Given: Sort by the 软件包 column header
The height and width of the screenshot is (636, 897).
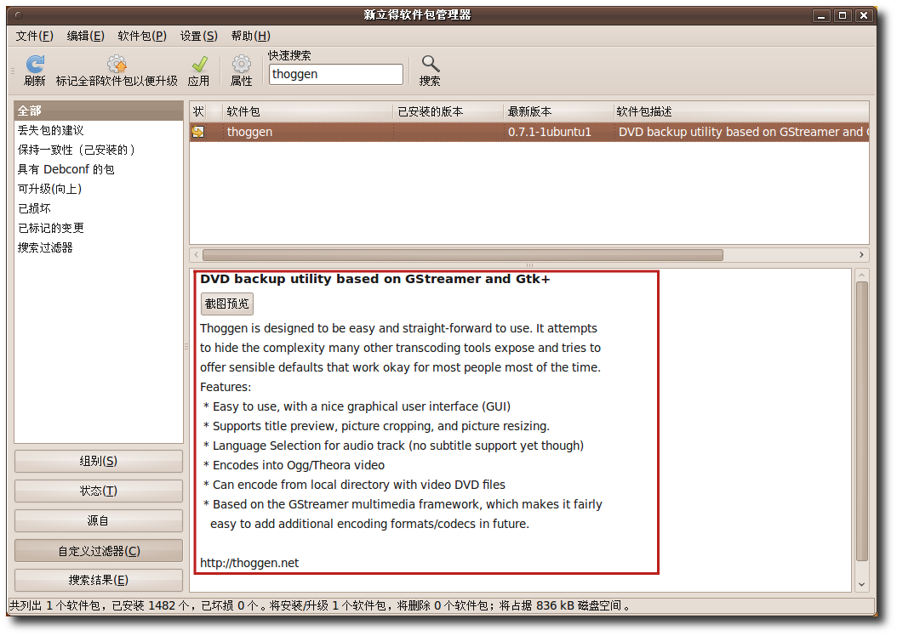Looking at the screenshot, I should pos(308,111).
